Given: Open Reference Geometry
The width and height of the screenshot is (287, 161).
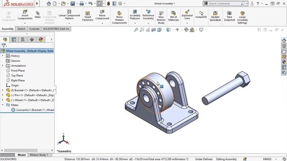Looking at the screenshot, I should [148, 15].
